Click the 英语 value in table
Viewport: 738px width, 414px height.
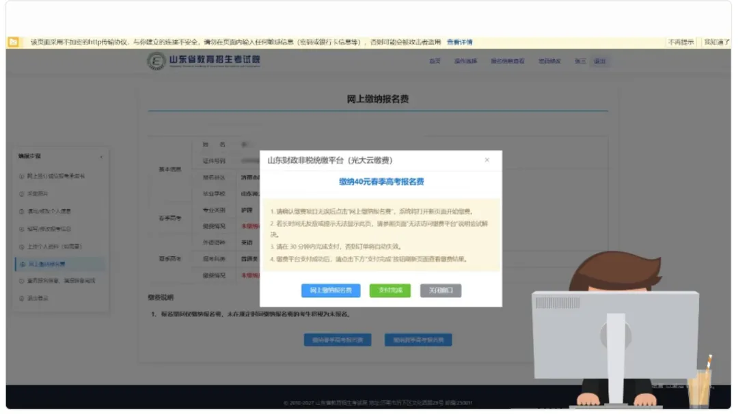(x=247, y=243)
